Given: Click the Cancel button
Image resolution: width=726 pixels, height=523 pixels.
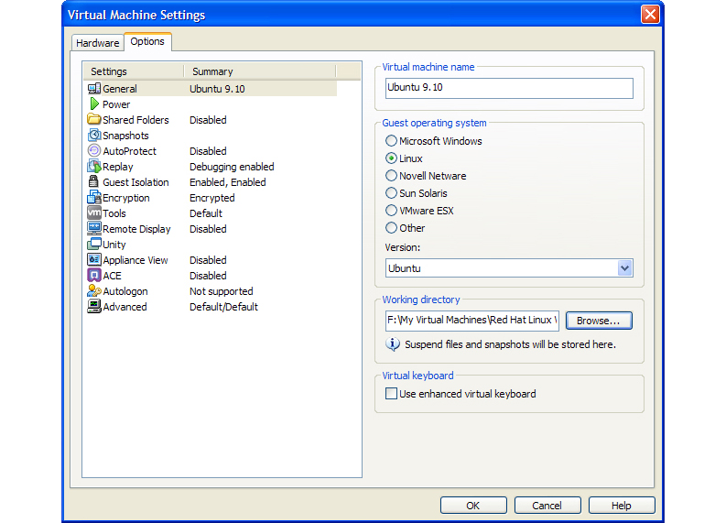Looking at the screenshot, I should 547,506.
